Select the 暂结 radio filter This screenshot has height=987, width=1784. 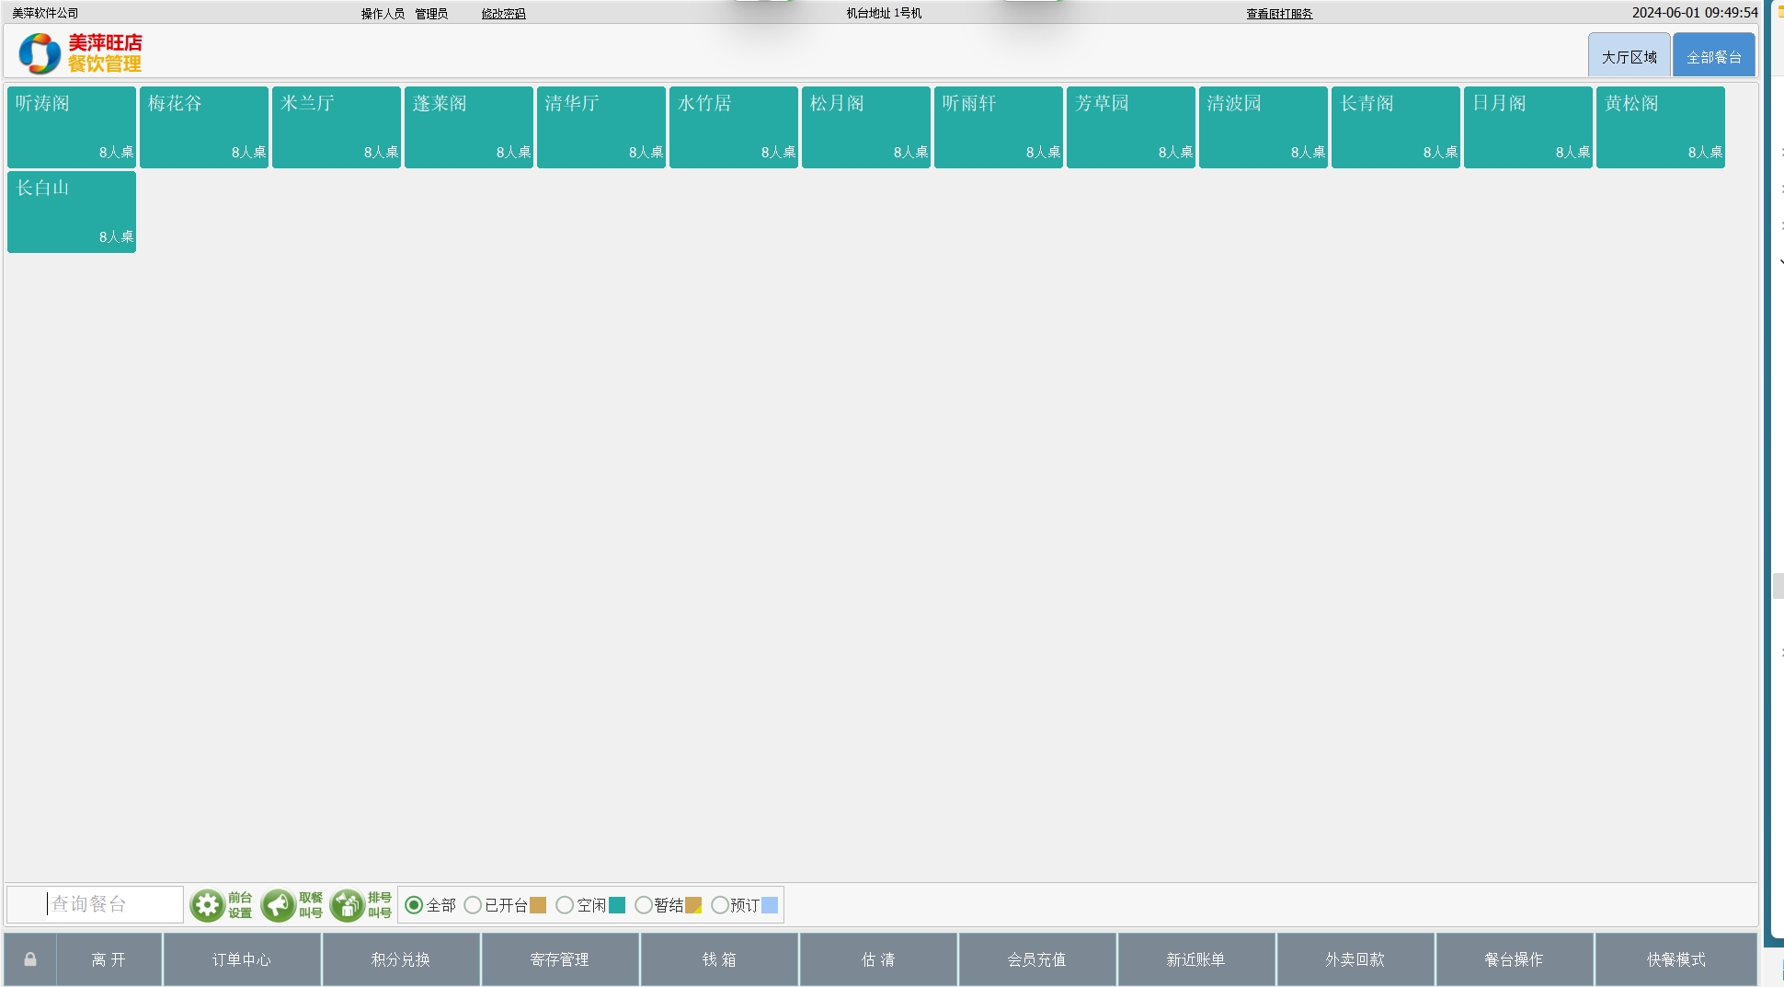(x=644, y=905)
